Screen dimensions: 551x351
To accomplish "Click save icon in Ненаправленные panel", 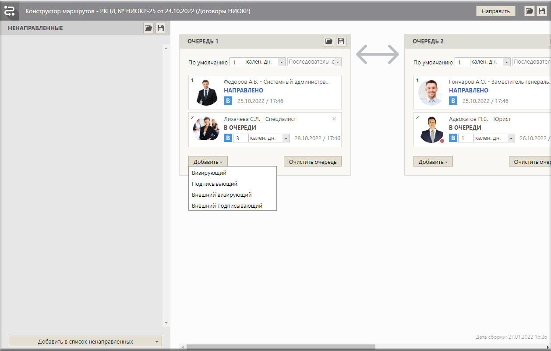I will click(x=161, y=28).
